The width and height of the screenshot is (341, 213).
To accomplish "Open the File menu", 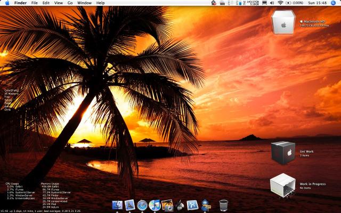I will tap(34, 3).
